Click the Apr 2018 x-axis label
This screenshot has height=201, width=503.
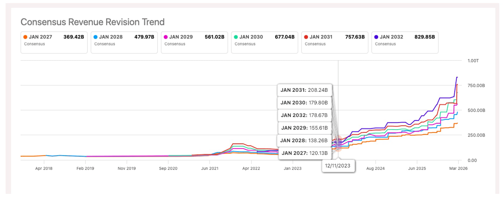coord(44,168)
